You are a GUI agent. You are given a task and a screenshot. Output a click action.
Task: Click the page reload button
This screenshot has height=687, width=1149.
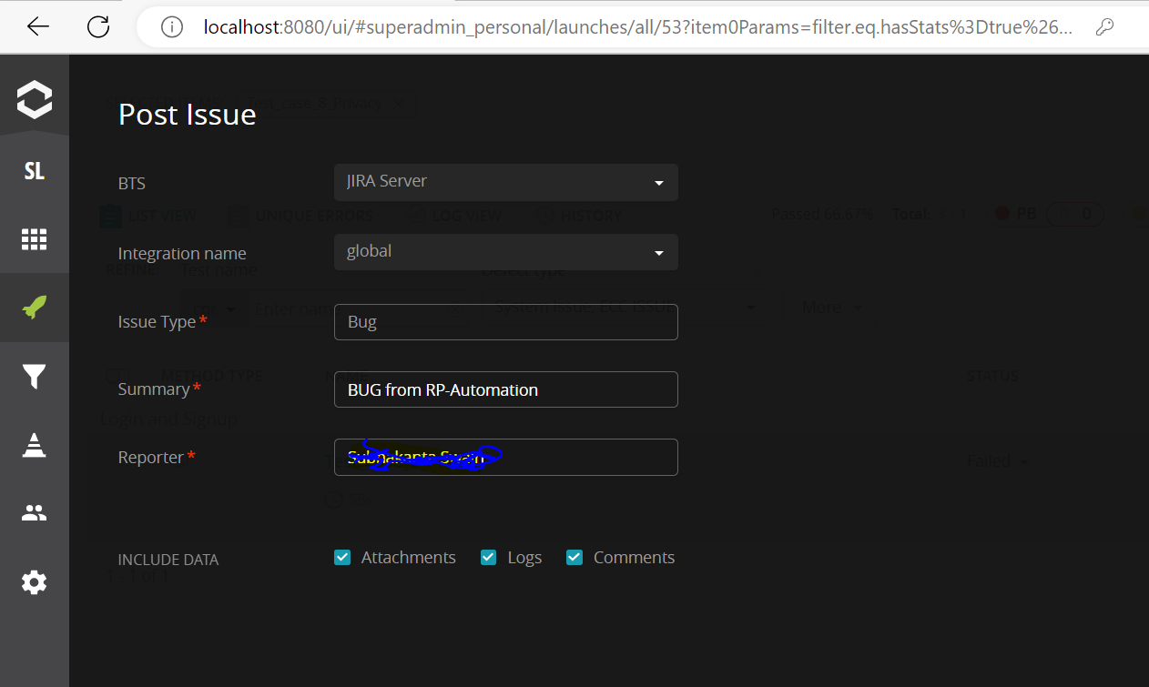tap(97, 25)
